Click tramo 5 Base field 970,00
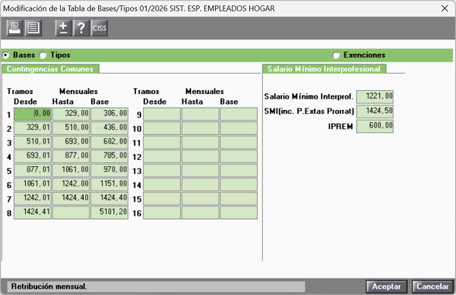Image resolution: width=456 pixels, height=295 pixels. pyautogui.click(x=109, y=170)
